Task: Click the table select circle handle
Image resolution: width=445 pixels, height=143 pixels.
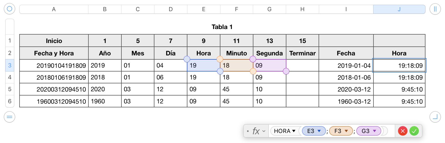Action: click(10, 9)
